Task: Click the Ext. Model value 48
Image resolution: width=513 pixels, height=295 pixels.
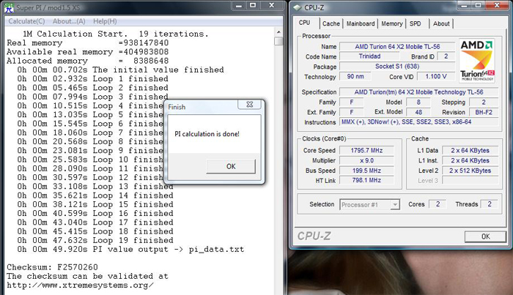Action: click(x=418, y=112)
